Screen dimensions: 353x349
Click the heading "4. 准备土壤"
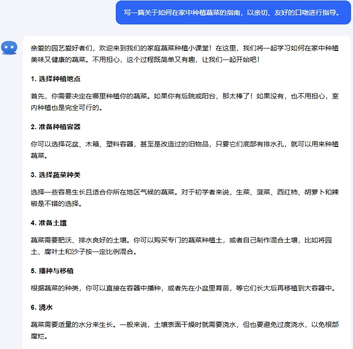pyautogui.click(x=49, y=223)
